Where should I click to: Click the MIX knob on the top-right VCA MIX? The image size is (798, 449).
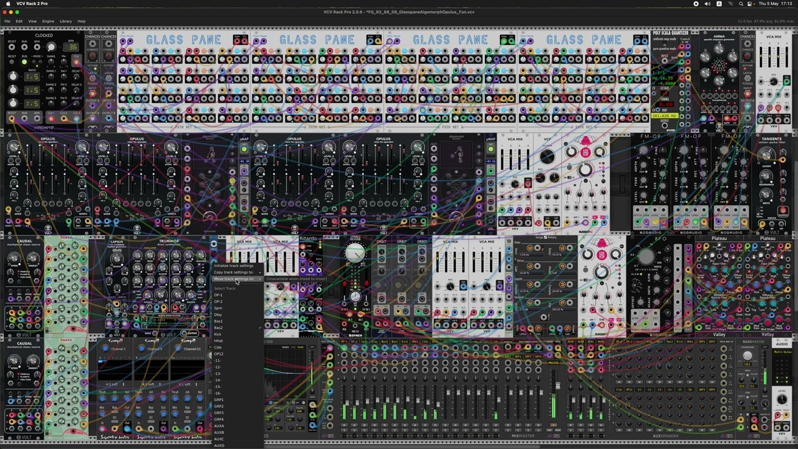(x=774, y=82)
